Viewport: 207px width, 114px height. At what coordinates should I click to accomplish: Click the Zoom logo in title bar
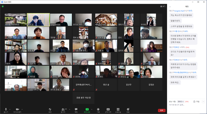pyautogui.click(x=2, y=2)
